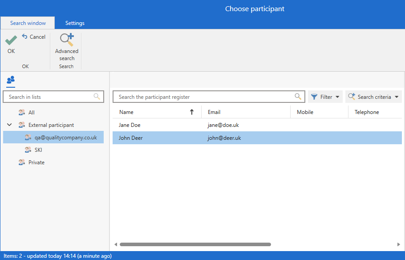Click the john@deer.uk email cell
This screenshot has height=260, width=405.
pos(224,138)
